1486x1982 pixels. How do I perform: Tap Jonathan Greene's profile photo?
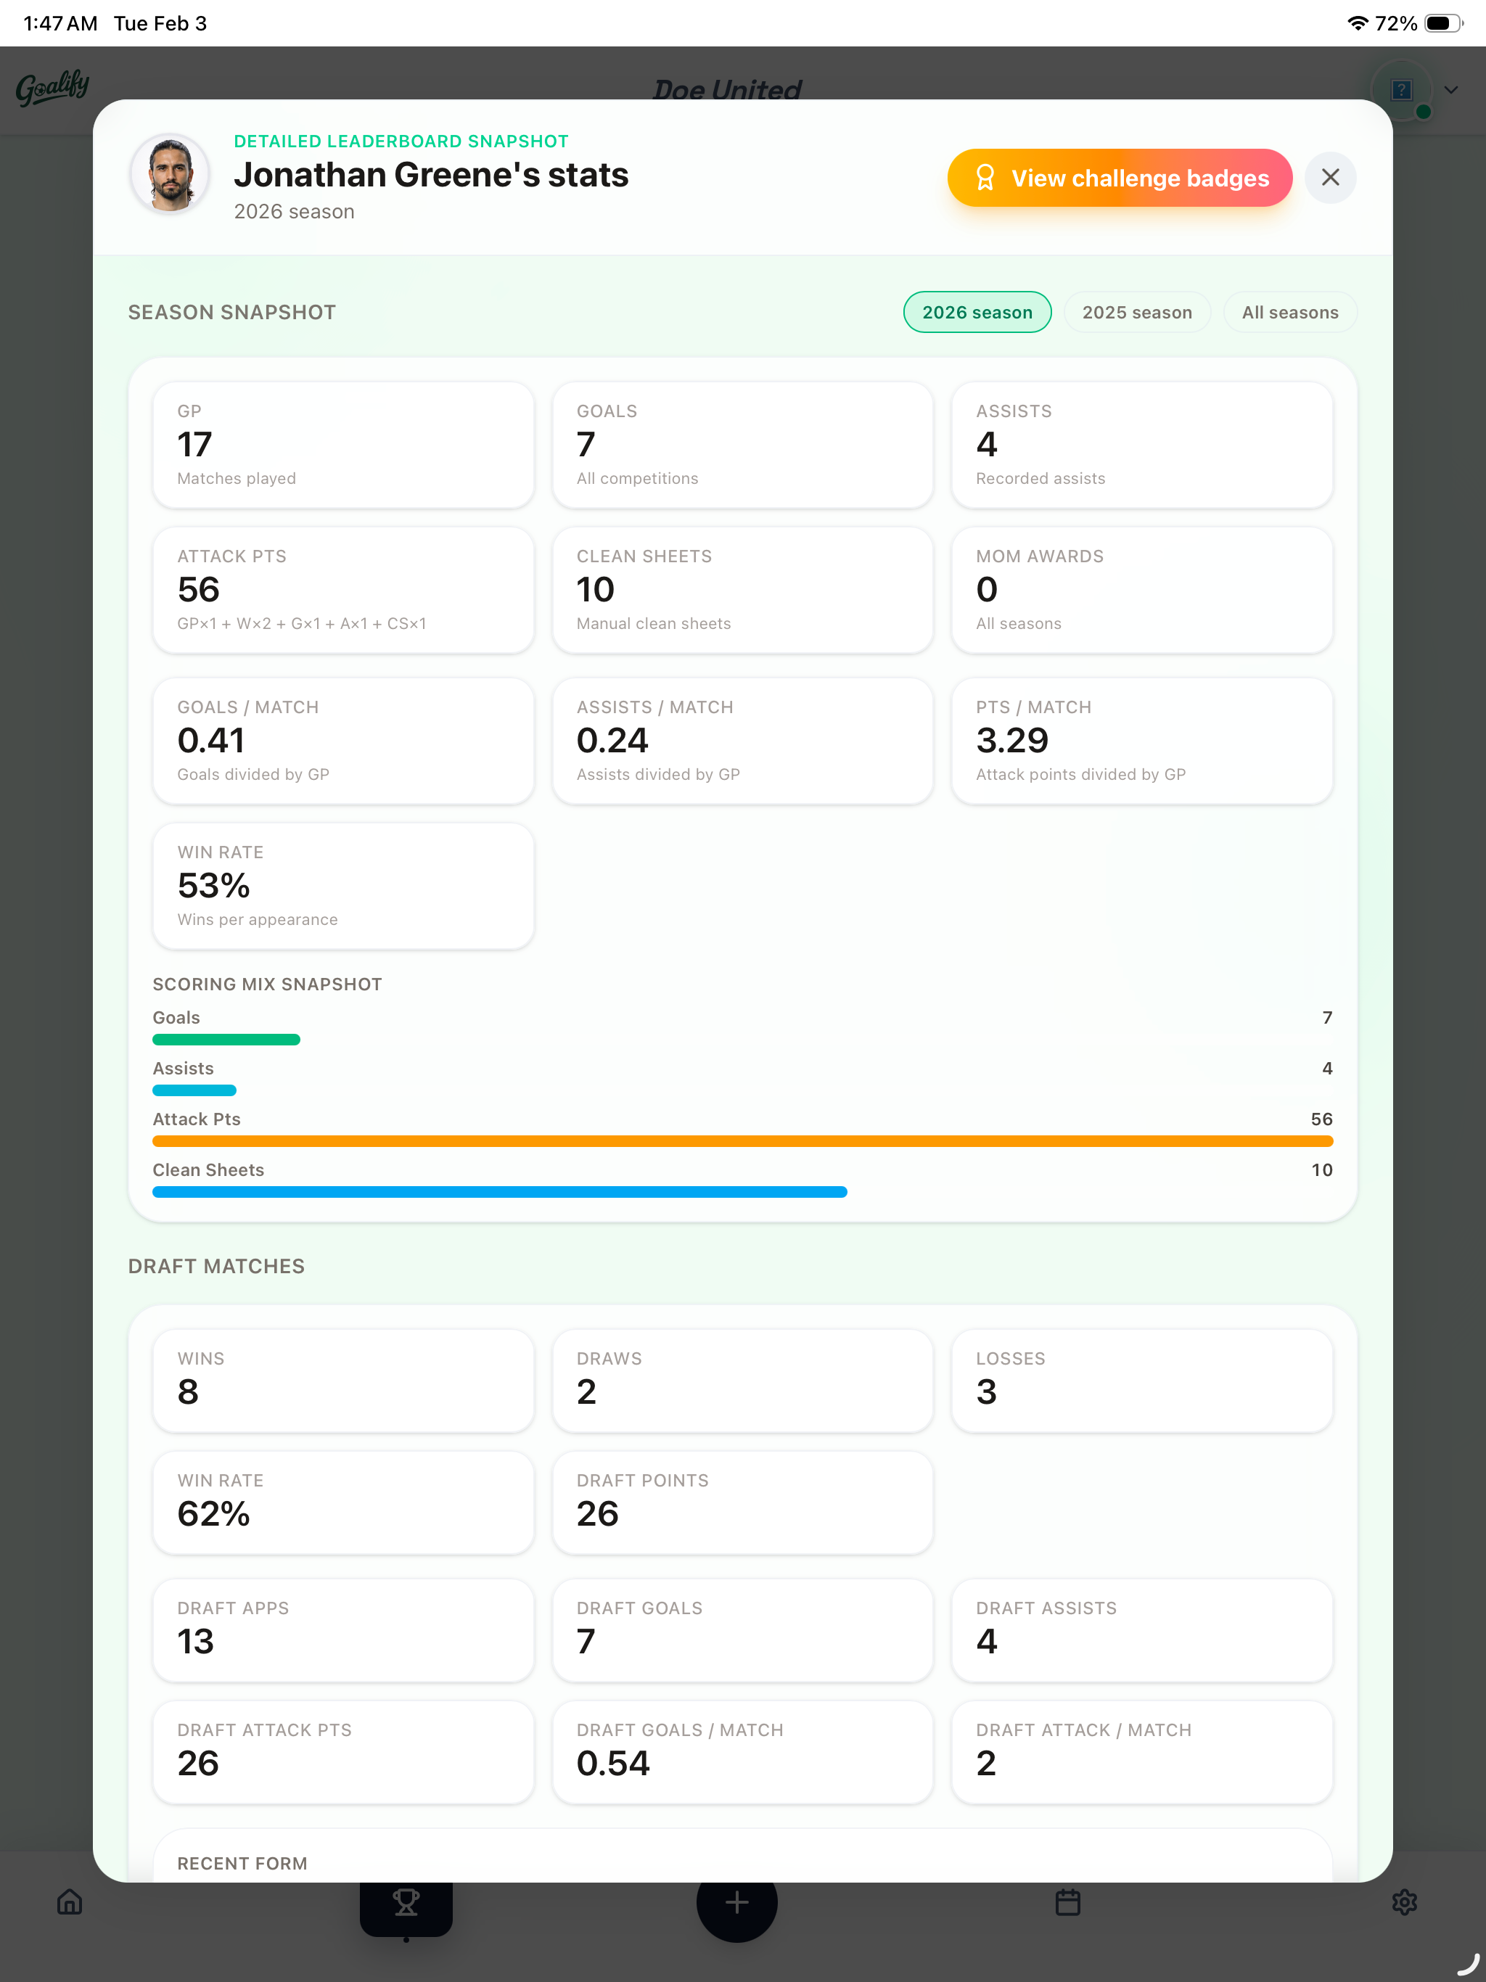(x=171, y=174)
